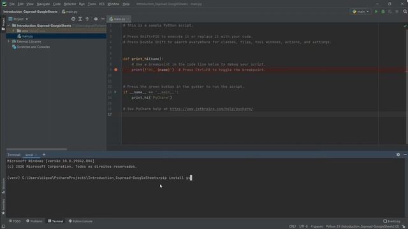This screenshot has height=229, width=408.
Task: Remove the red breakpoint on line 9
Action: tap(116, 70)
